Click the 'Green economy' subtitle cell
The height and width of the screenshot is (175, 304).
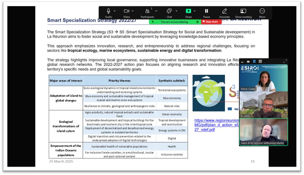tap(172, 114)
